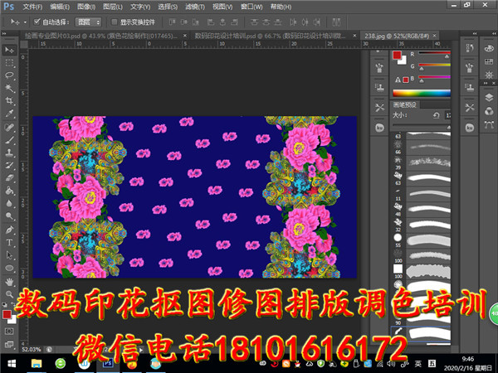
Task: Select the Lasso tool
Action: pos(10,75)
